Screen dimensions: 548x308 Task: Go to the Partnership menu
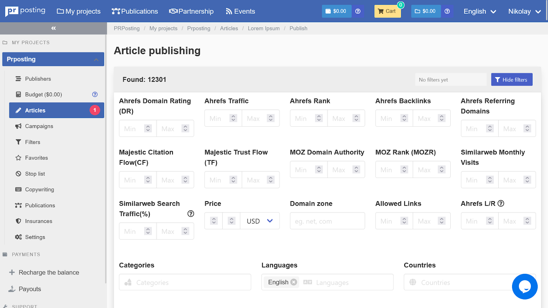(x=191, y=11)
